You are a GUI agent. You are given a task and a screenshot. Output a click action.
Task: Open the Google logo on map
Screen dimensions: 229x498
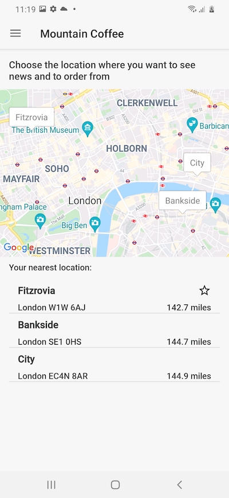pyautogui.click(x=18, y=248)
